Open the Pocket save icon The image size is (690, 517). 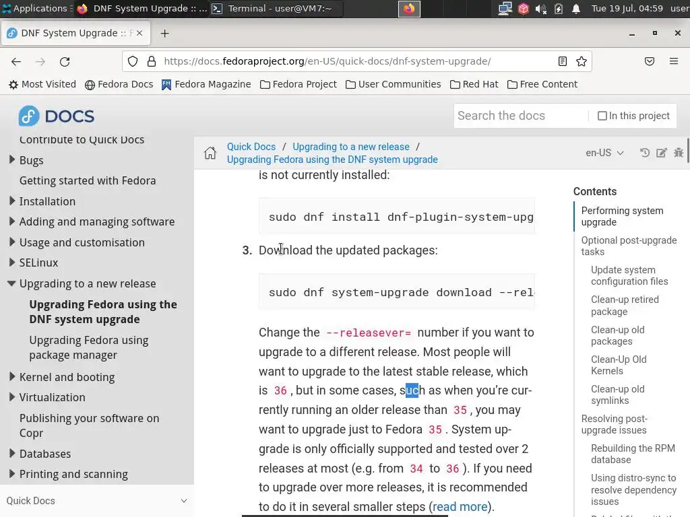(x=650, y=61)
